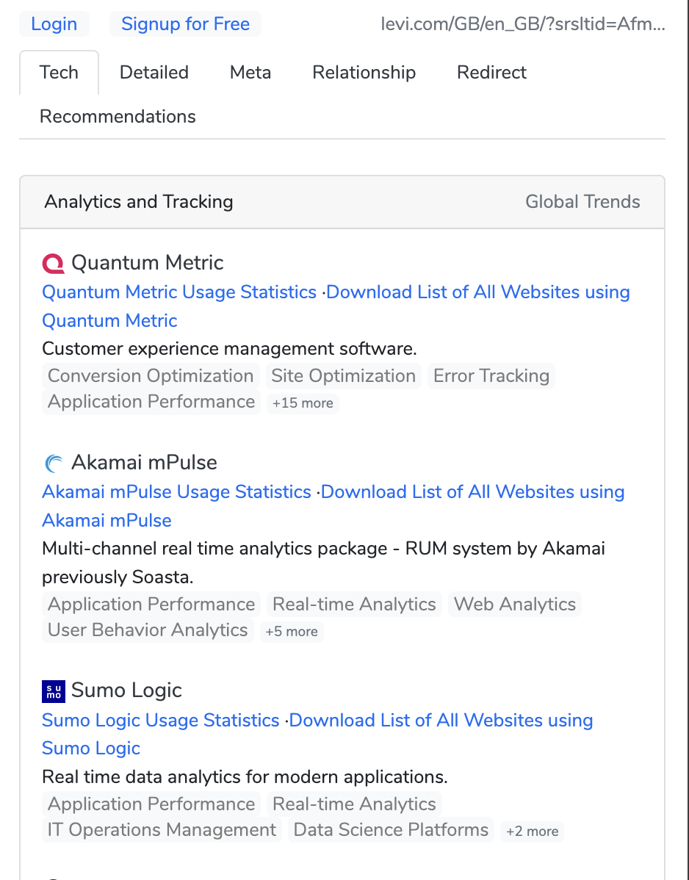
Task: Select the Tech tab
Action: pyautogui.click(x=59, y=72)
